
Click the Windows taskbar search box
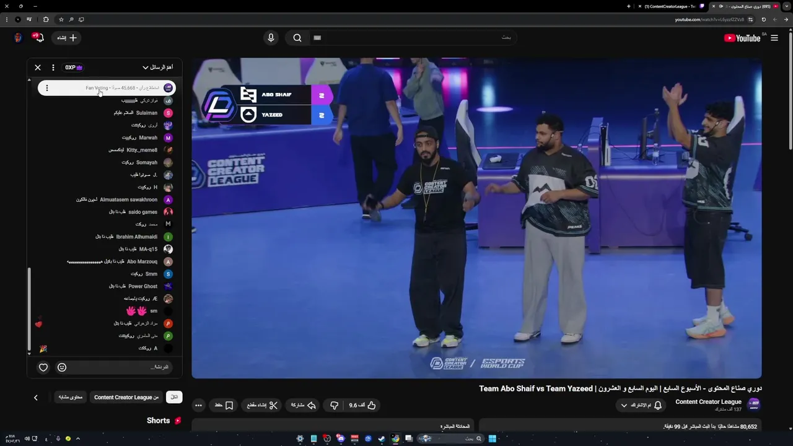(x=450, y=439)
